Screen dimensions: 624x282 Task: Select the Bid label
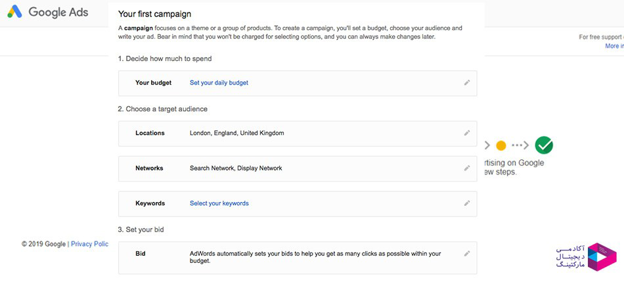click(141, 253)
